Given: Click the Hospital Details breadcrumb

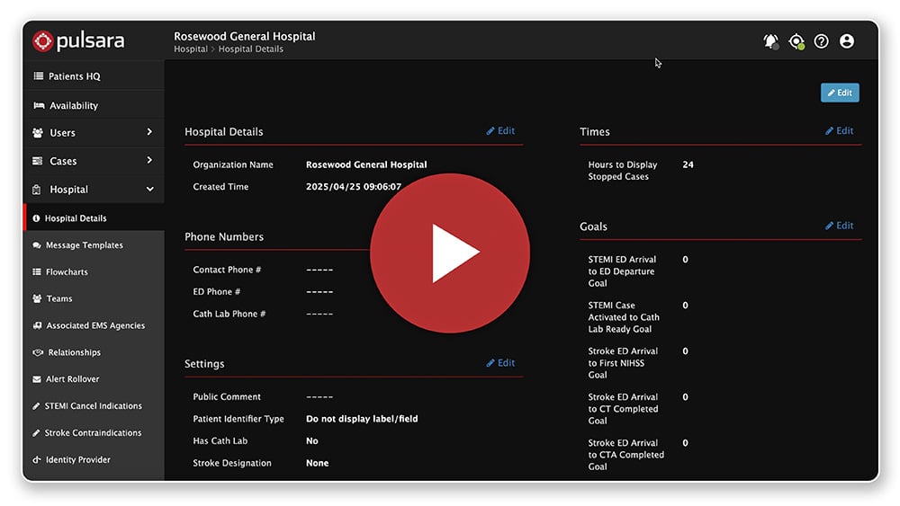Looking at the screenshot, I should pyautogui.click(x=251, y=49).
